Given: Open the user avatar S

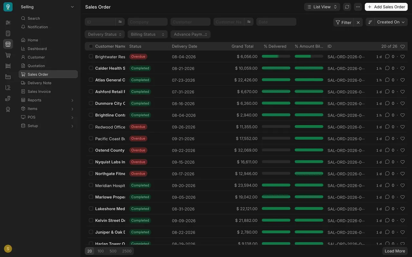Looking at the screenshot, I should (x=8, y=249).
